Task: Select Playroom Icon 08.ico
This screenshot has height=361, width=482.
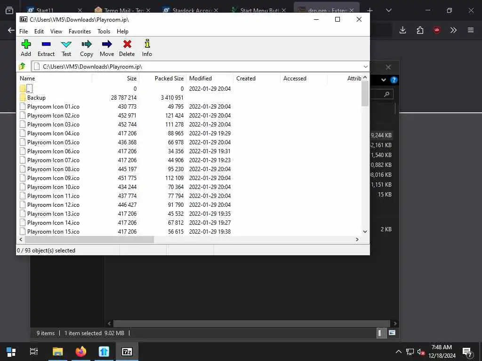Action: click(x=53, y=169)
